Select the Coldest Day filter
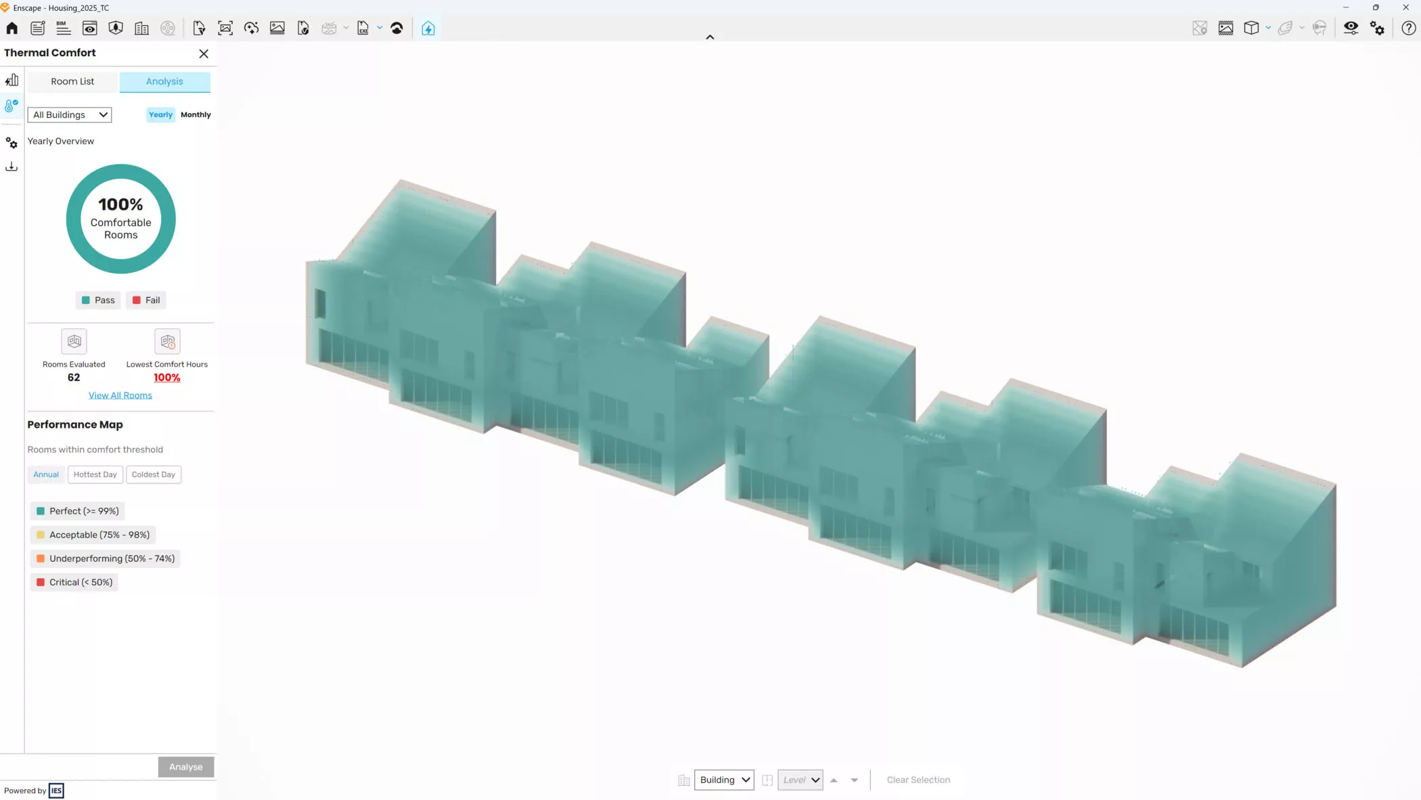1421x800 pixels. [153, 474]
